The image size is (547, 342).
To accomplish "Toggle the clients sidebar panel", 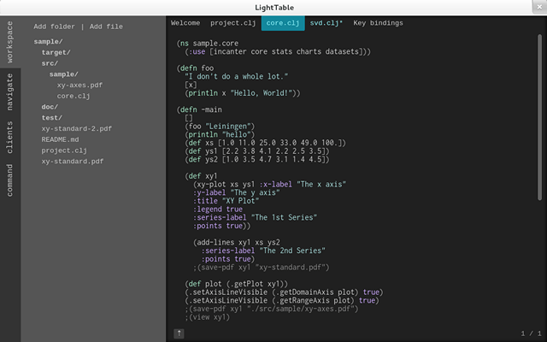I will pos(10,137).
